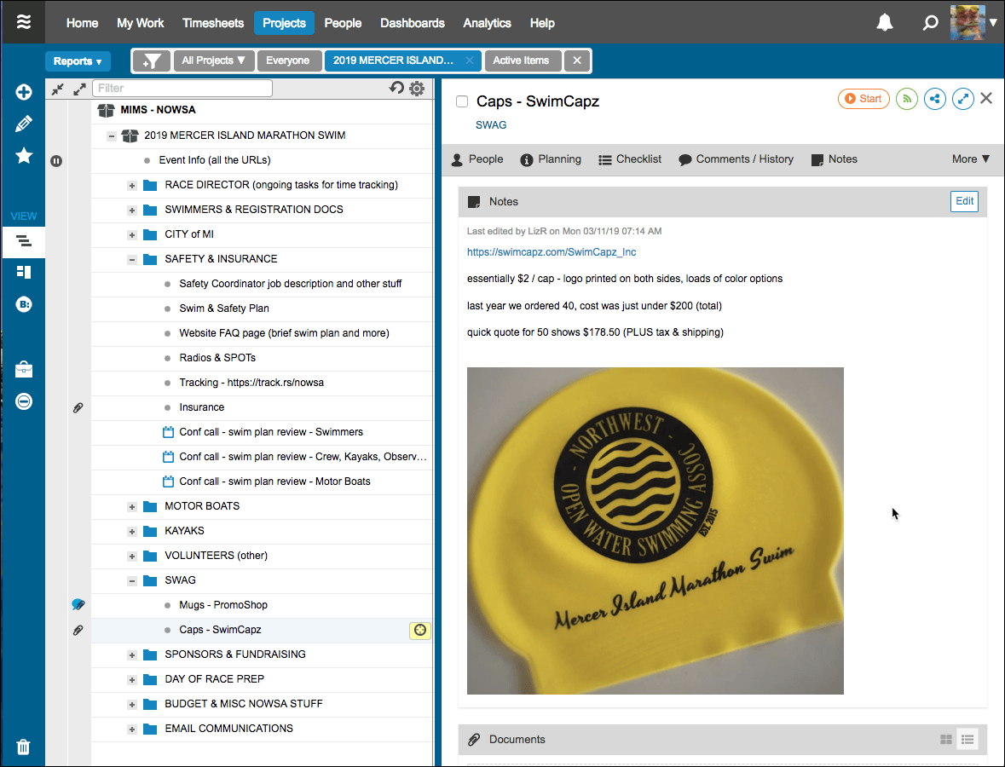The width and height of the screenshot is (1005, 767).
Task: Click the add new item plus icon
Action: pos(24,92)
